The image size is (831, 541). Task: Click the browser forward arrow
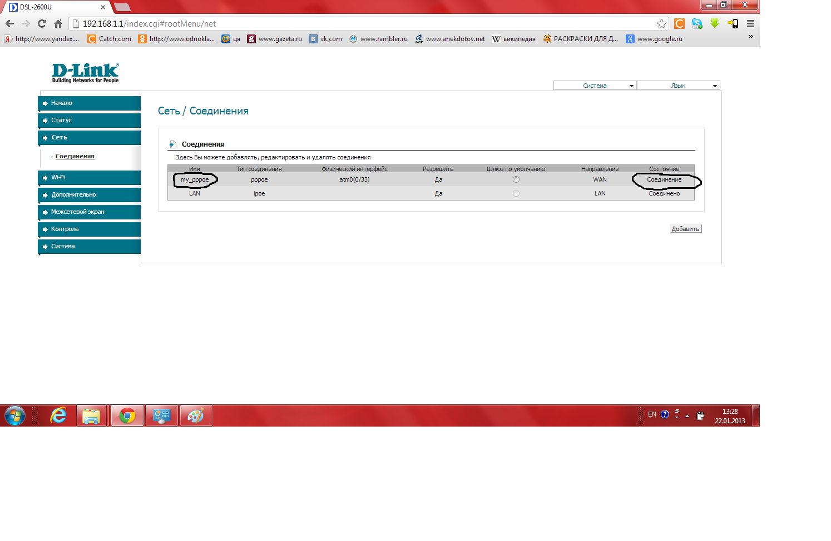tap(26, 24)
